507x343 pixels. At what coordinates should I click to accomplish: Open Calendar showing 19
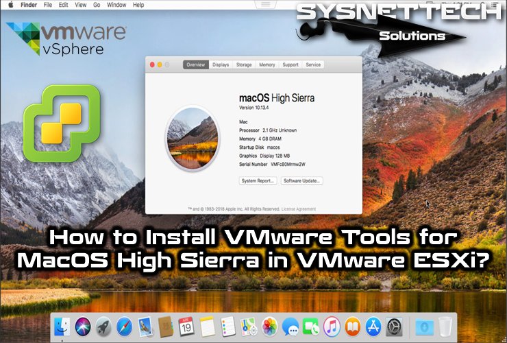tap(186, 327)
